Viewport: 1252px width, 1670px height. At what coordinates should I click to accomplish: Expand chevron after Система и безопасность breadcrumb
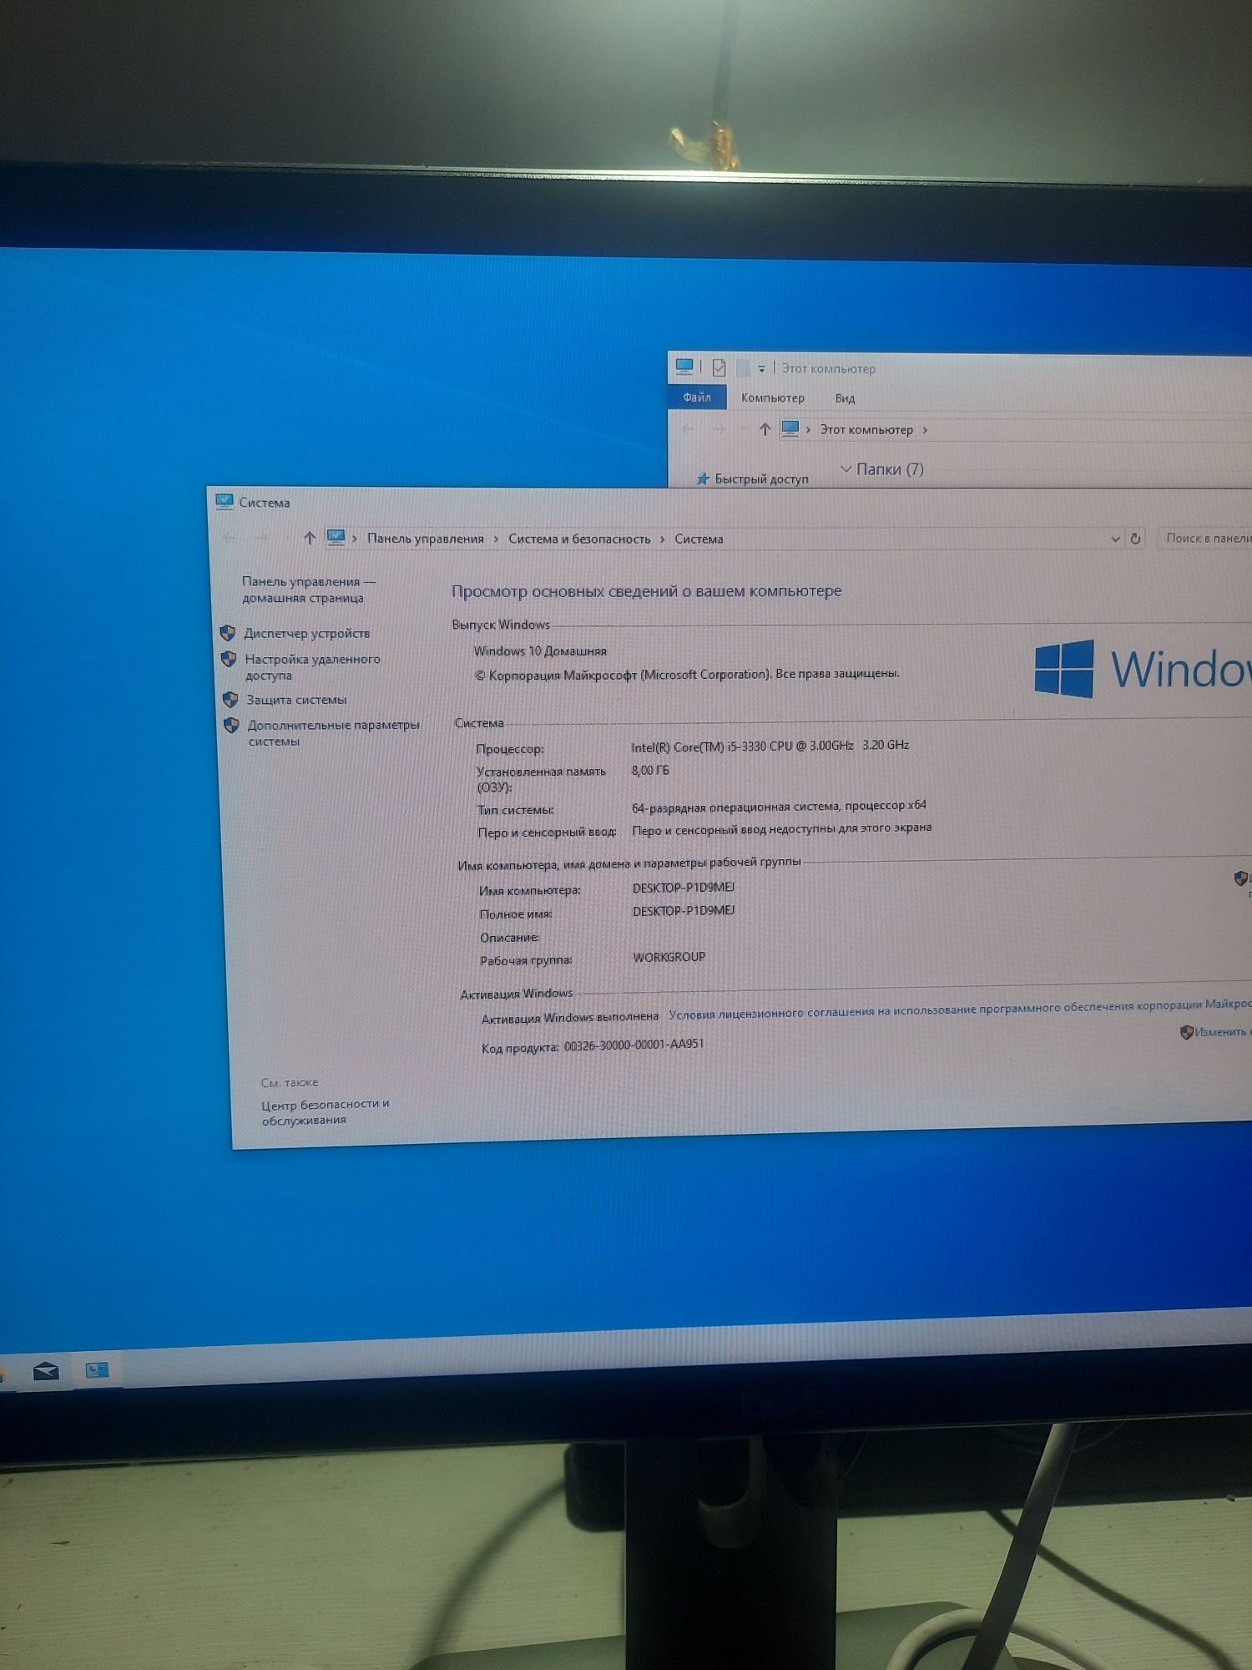(x=663, y=539)
